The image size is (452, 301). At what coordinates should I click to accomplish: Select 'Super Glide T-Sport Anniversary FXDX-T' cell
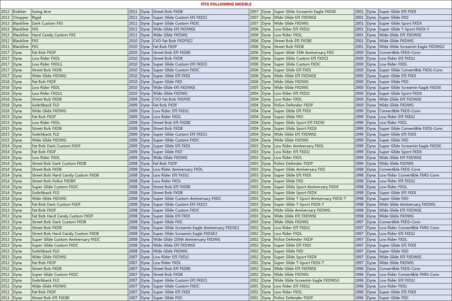[x=310, y=199]
